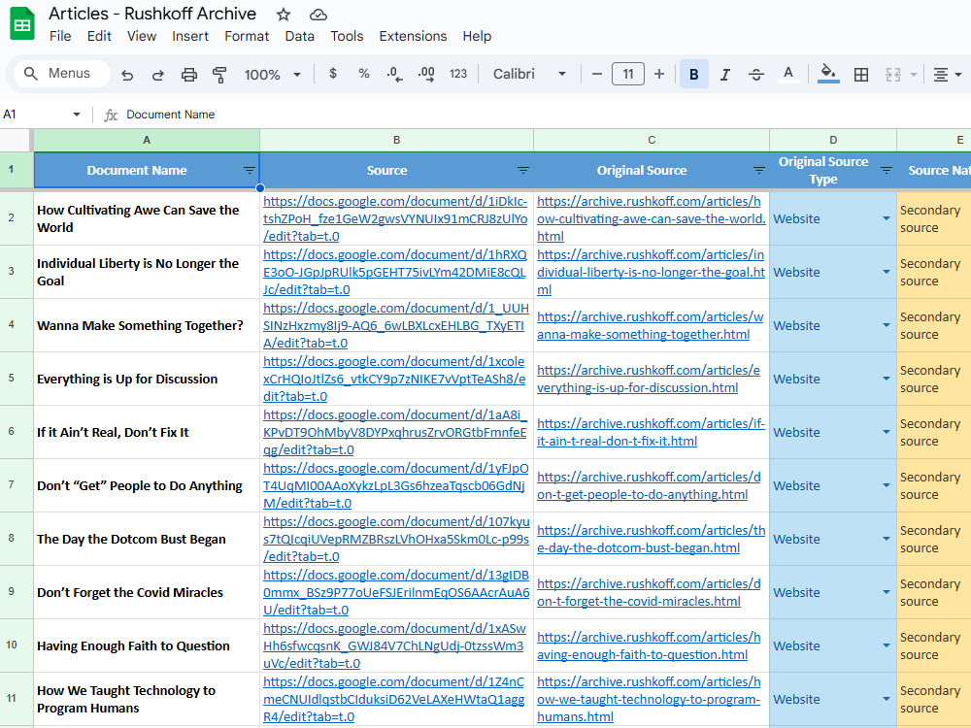Open the wanna-make-something-together archive link

pos(651,325)
